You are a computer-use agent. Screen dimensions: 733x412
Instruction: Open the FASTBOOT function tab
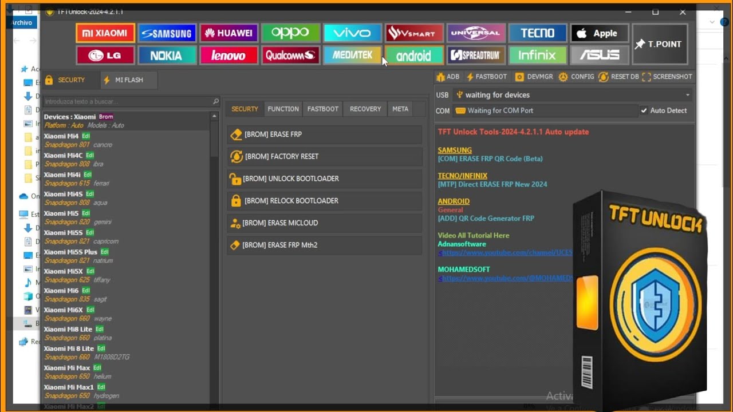[322, 109]
